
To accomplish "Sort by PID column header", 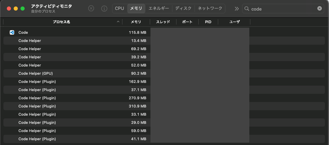I will point(208,22).
